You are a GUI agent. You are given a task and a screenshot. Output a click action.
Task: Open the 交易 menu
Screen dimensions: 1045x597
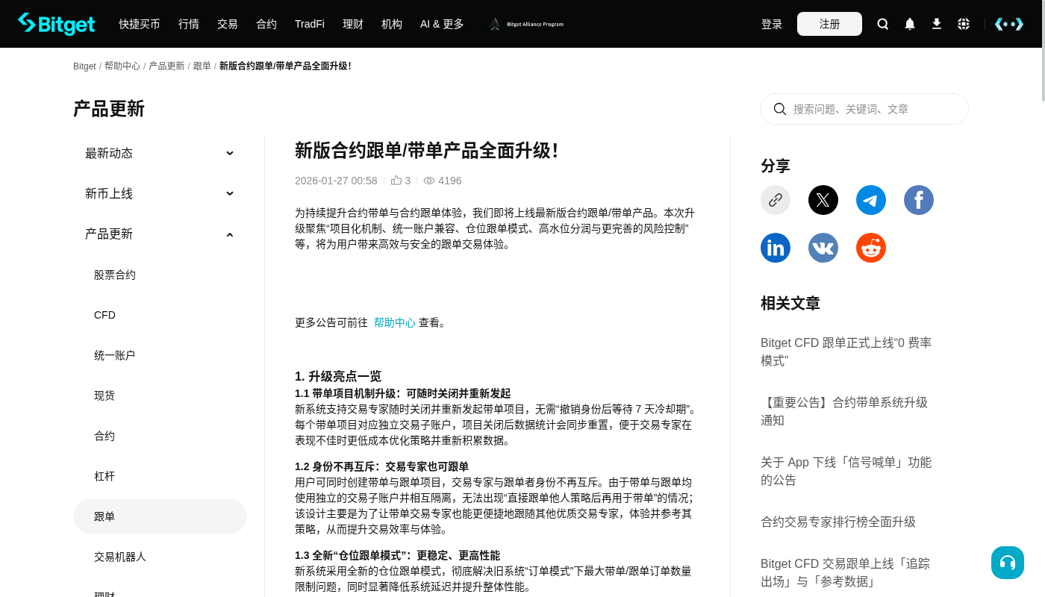tap(228, 24)
